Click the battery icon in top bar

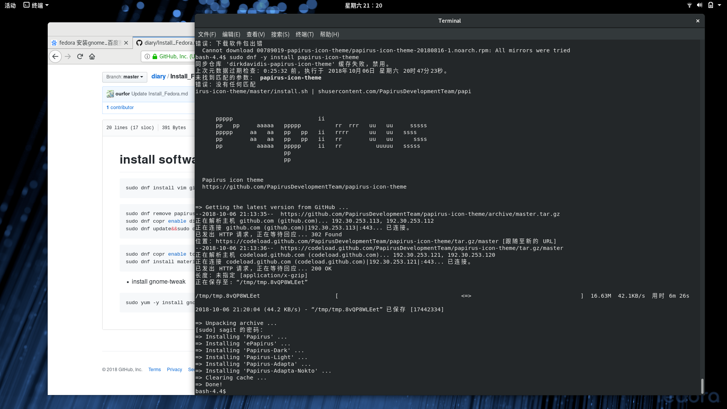pos(711,5)
